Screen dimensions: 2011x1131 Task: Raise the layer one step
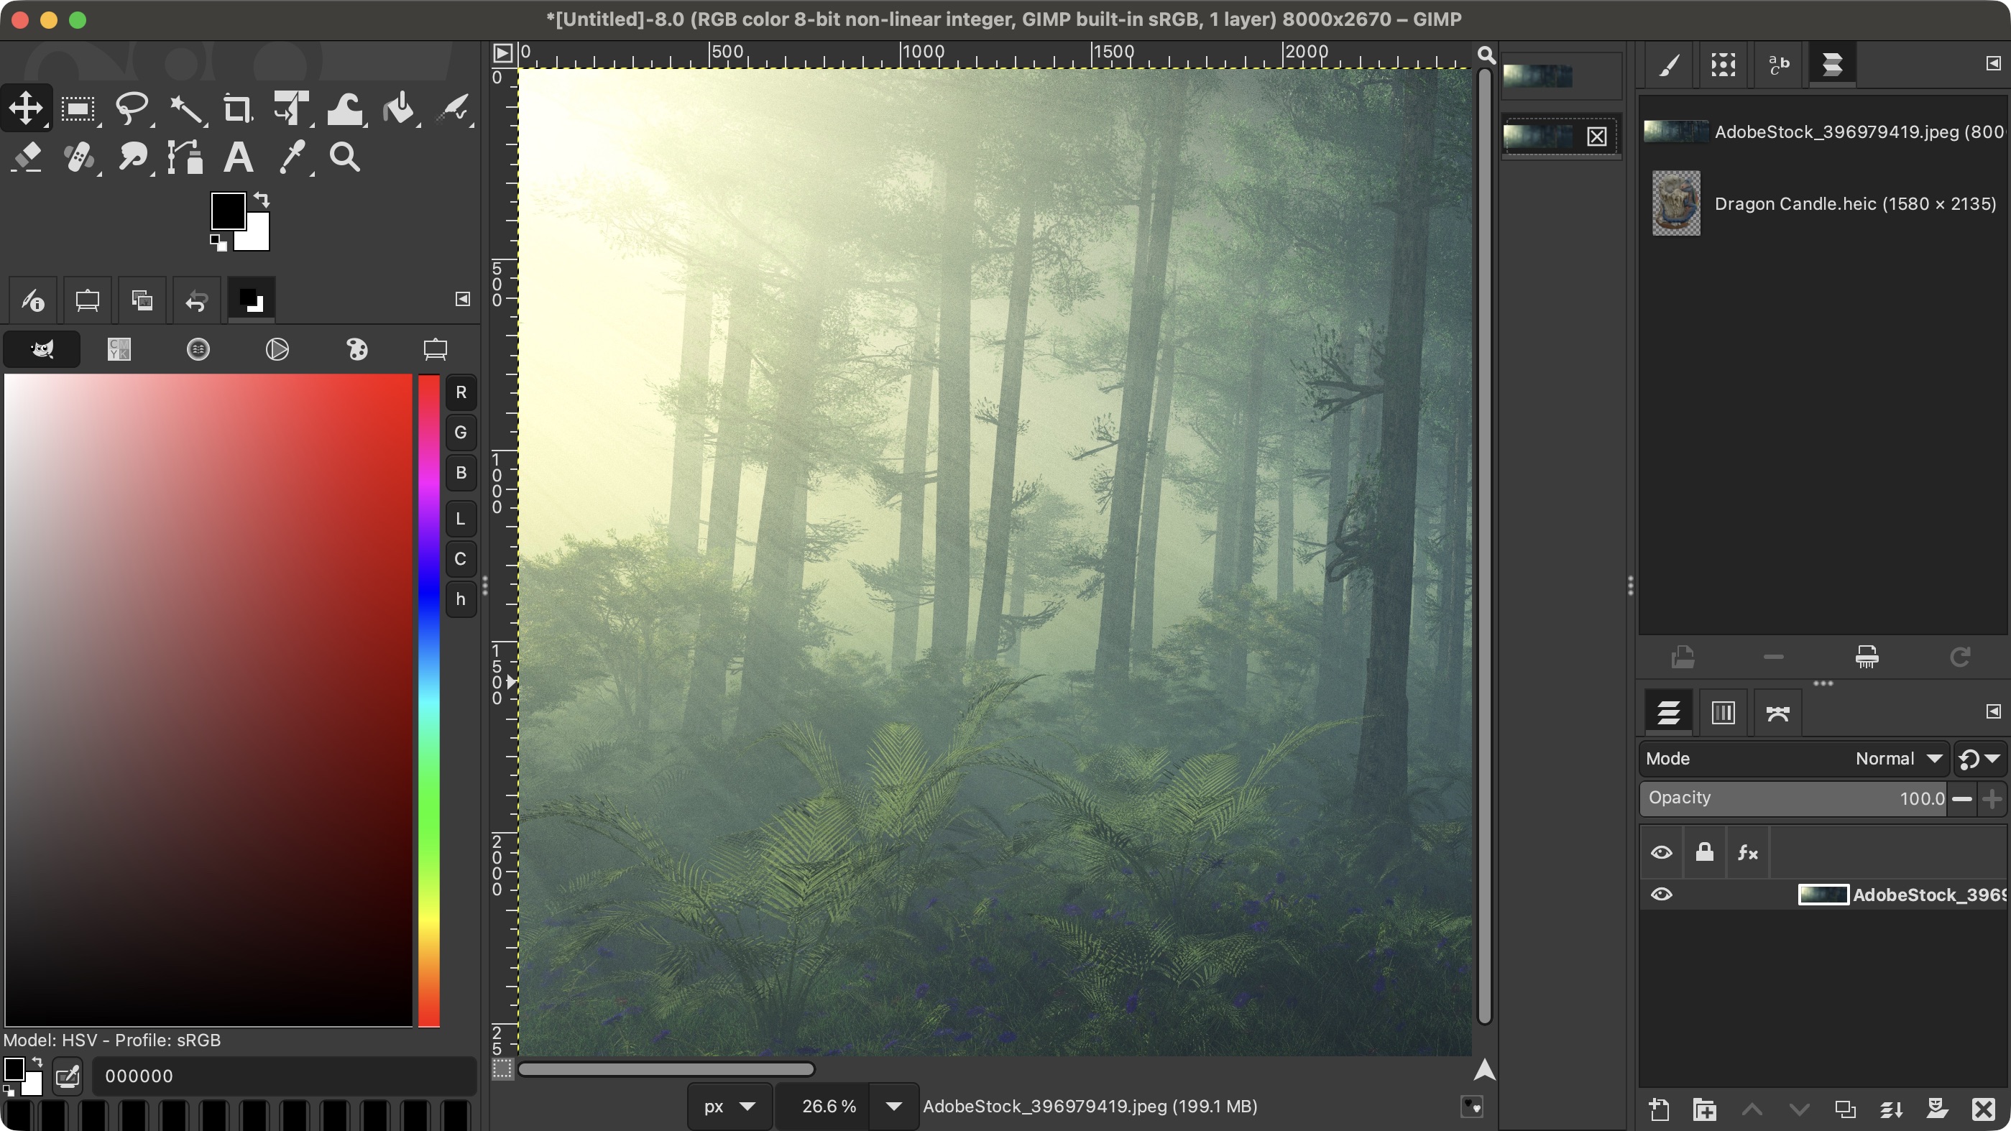coord(1752,1109)
